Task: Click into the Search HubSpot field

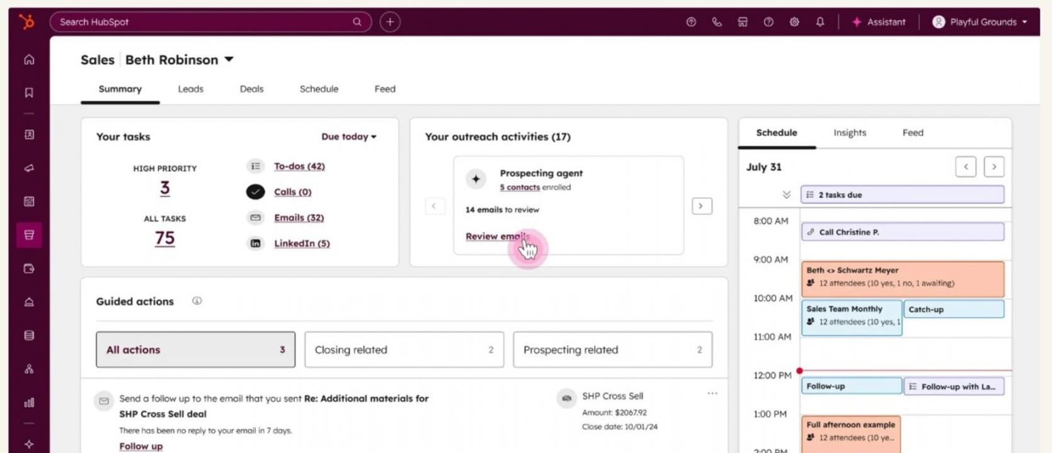Action: click(210, 22)
